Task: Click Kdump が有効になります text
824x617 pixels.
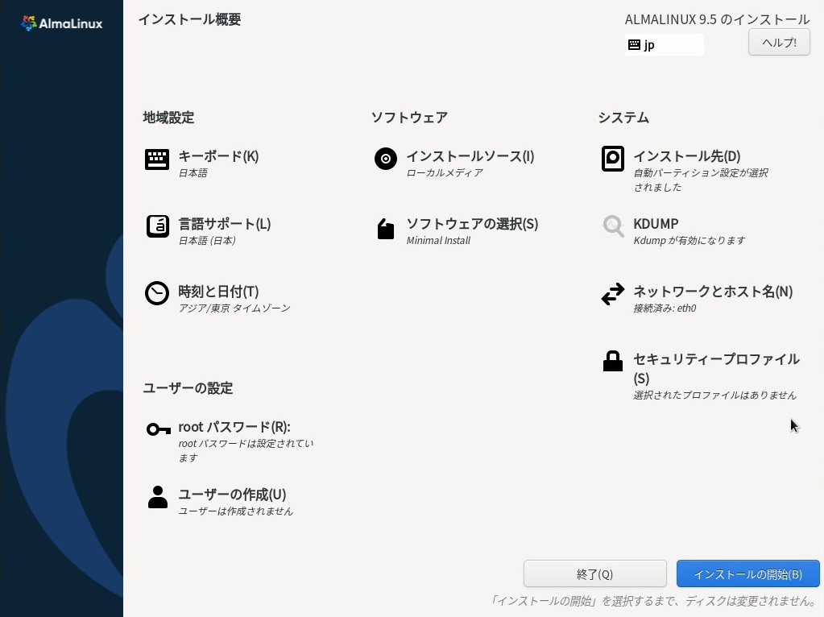Action: [x=689, y=241]
